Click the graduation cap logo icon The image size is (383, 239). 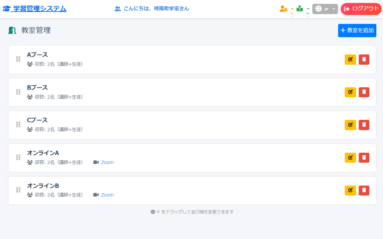point(7,9)
